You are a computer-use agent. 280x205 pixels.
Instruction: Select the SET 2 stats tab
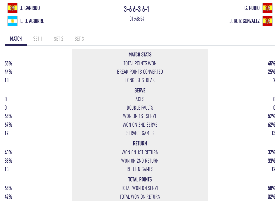(59, 39)
